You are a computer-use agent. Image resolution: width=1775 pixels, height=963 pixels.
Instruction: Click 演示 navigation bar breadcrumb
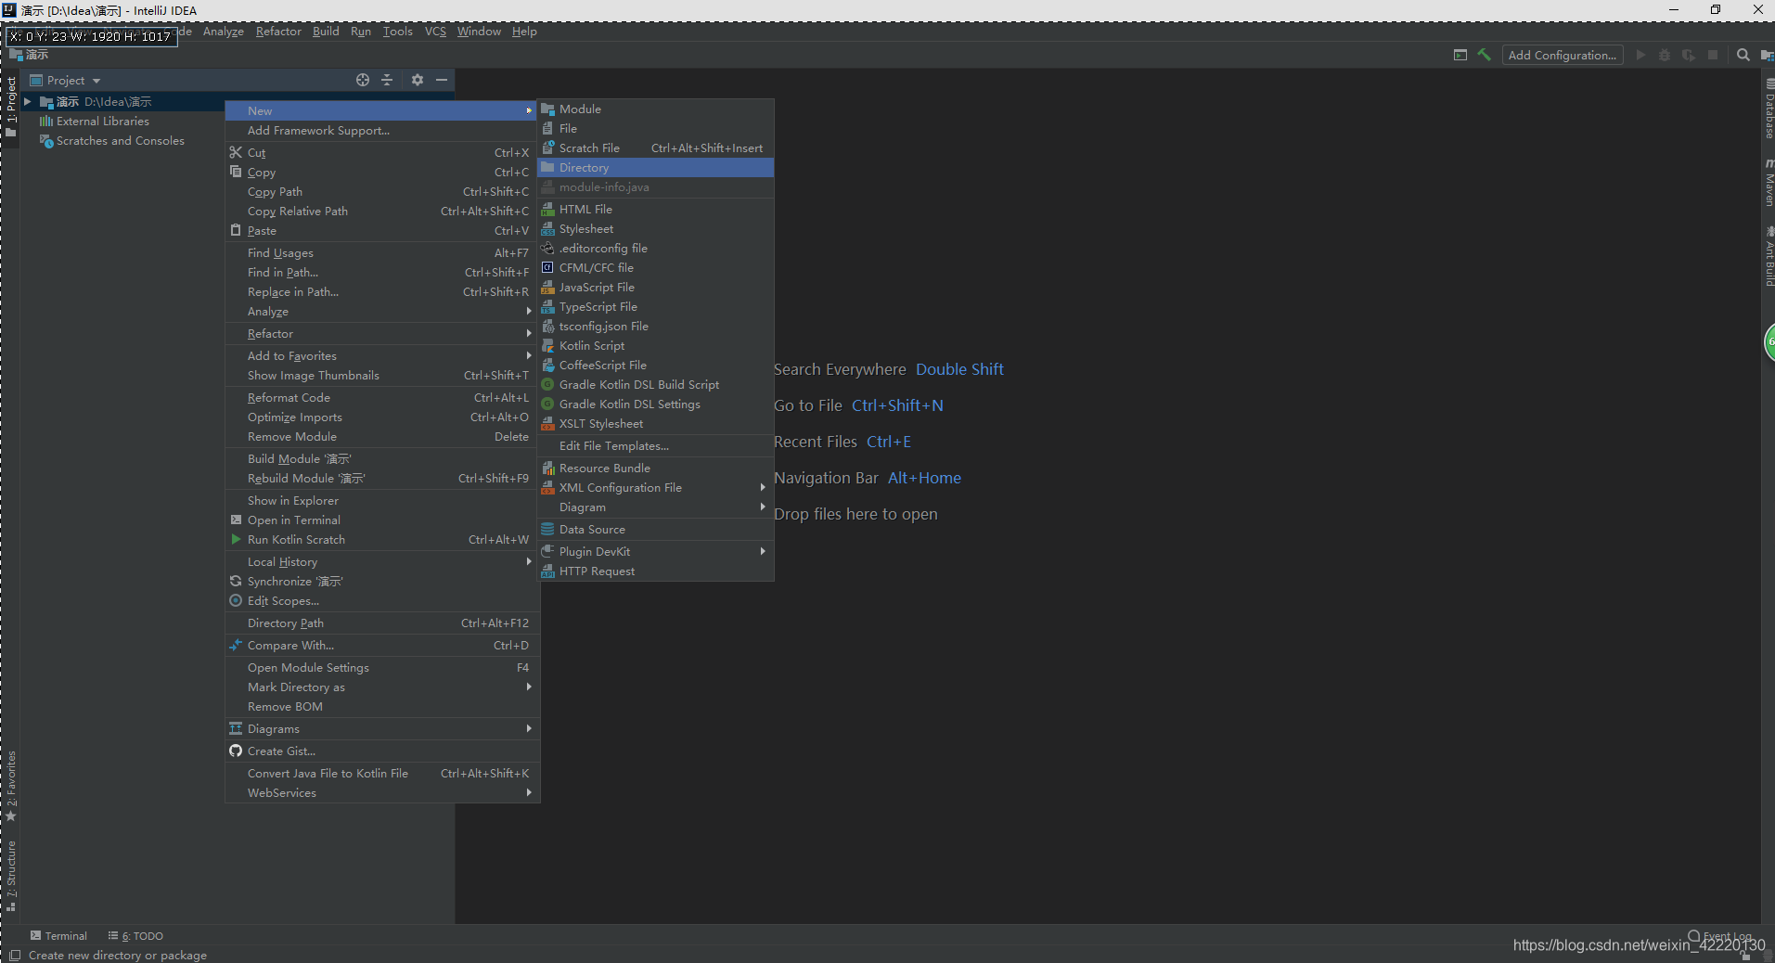(x=29, y=55)
